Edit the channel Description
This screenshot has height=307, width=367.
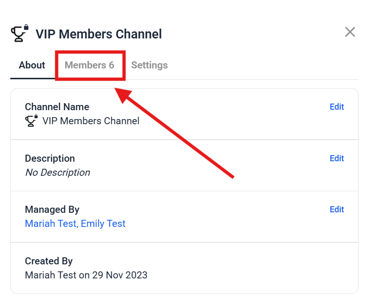click(x=337, y=158)
